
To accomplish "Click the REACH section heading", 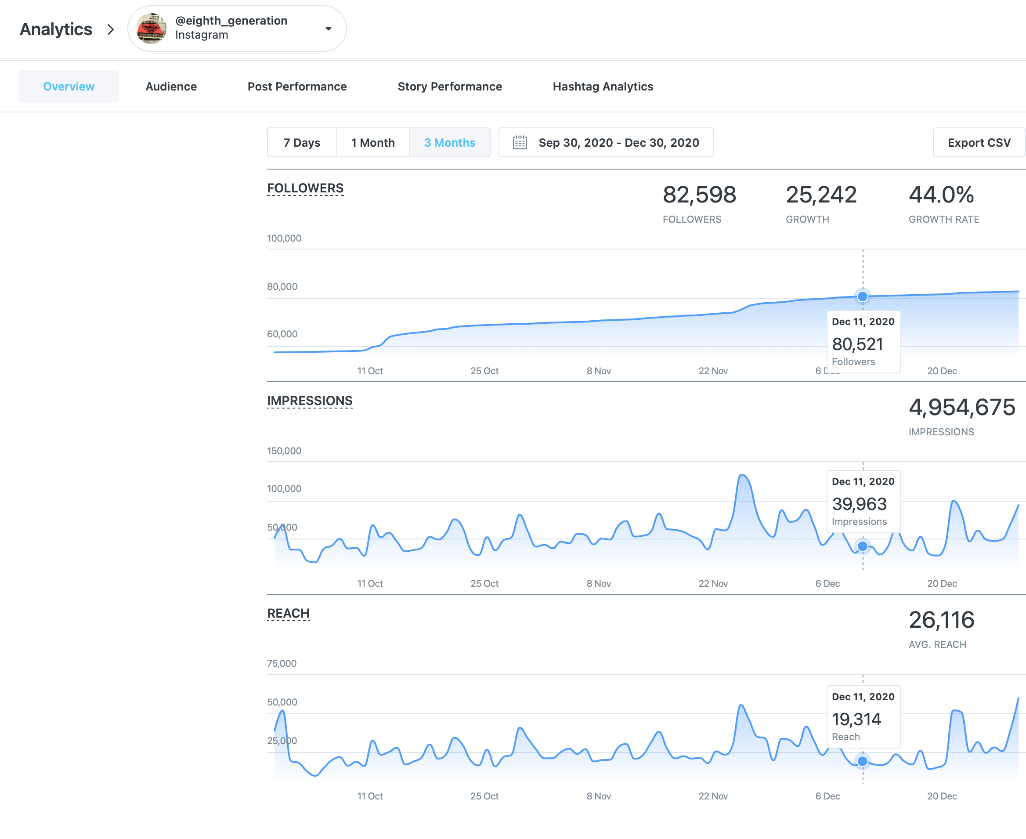I will pyautogui.click(x=288, y=613).
